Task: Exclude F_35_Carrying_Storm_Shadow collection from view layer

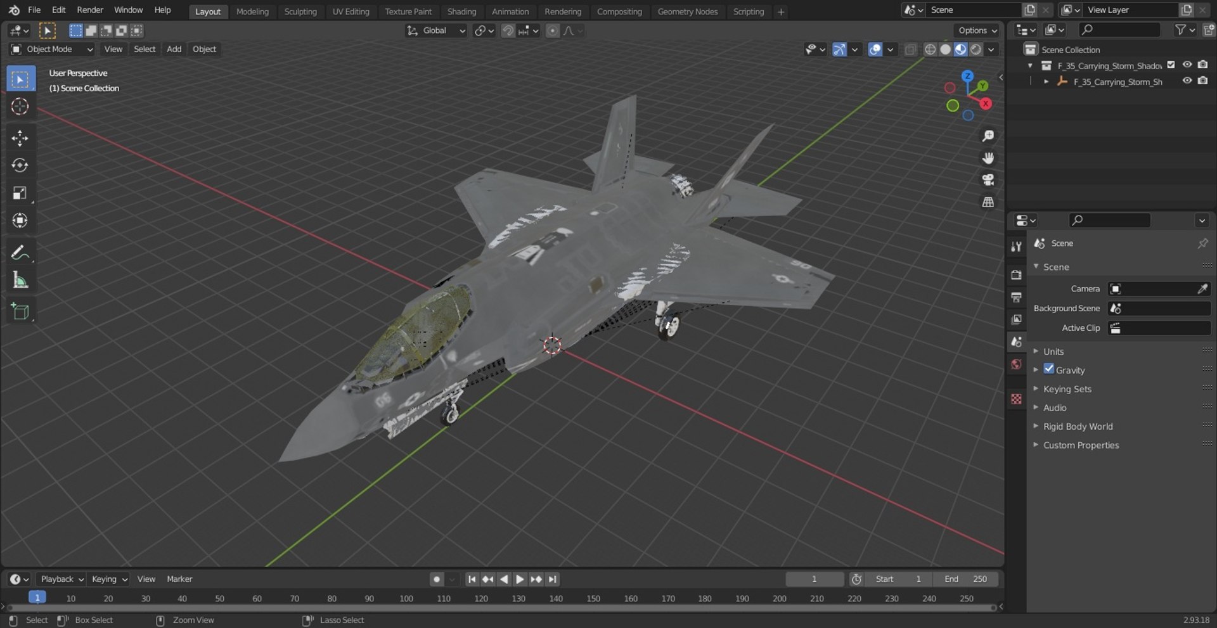Action: coord(1171,65)
